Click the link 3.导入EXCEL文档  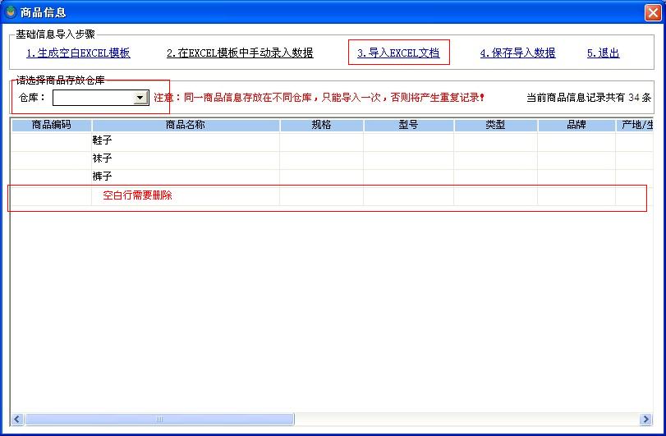(398, 53)
